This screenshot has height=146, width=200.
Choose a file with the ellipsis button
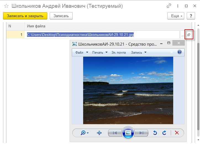tap(183, 35)
